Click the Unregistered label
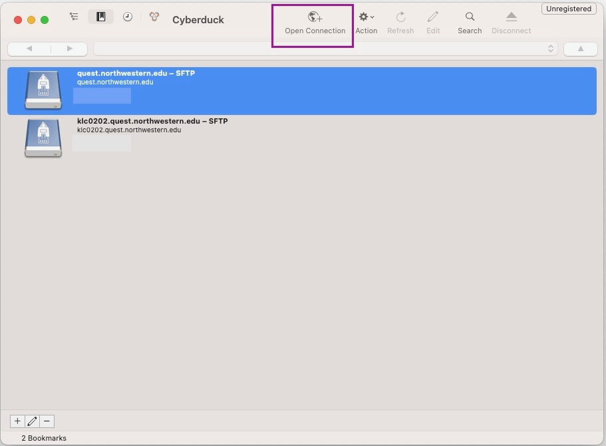Image resolution: width=606 pixels, height=446 pixels. click(569, 8)
